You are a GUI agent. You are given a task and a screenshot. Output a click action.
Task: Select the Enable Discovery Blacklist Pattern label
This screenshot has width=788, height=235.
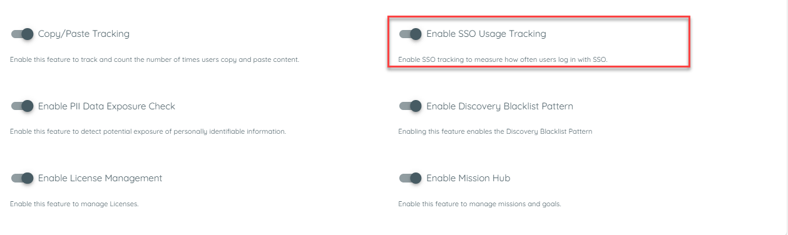click(x=499, y=106)
